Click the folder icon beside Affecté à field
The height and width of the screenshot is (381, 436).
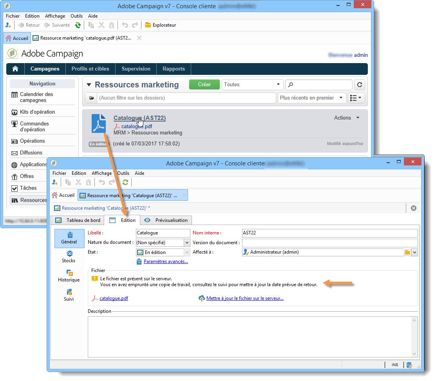click(407, 252)
